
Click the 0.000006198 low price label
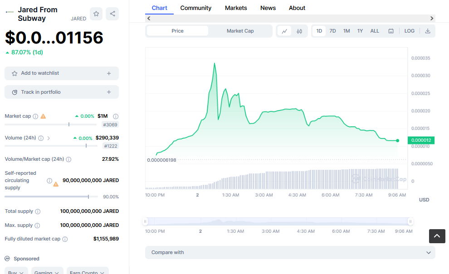161,160
